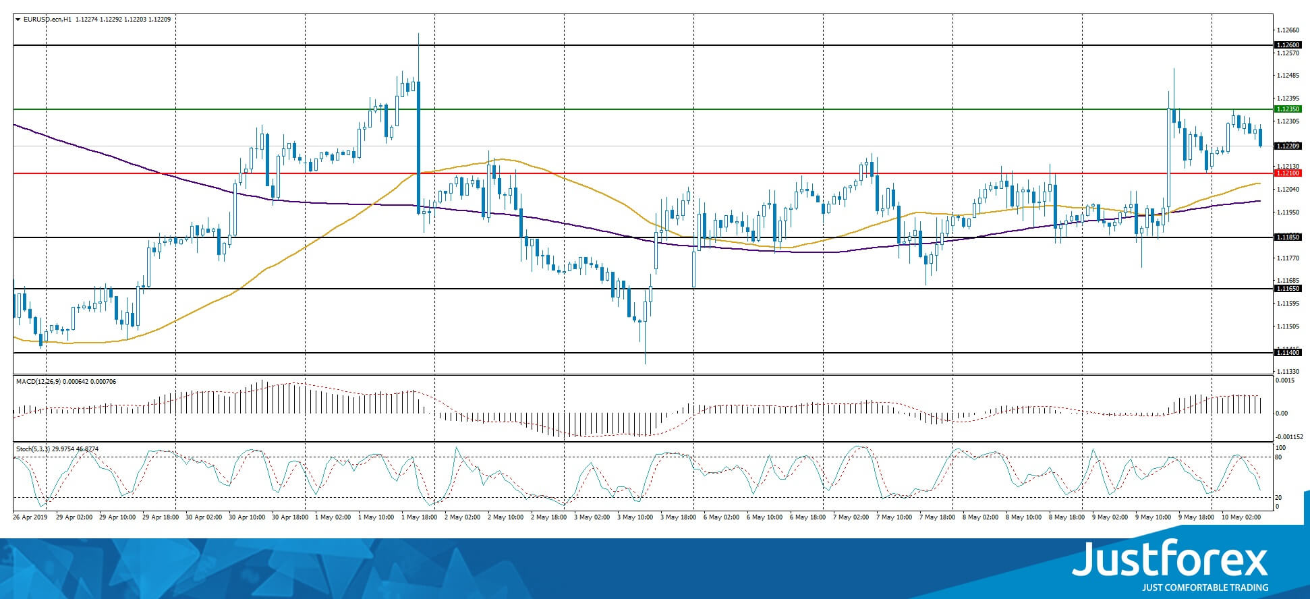Click the current price tag 1.12209 on the price axis
Screen dimensions: 1310x599
[1288, 146]
